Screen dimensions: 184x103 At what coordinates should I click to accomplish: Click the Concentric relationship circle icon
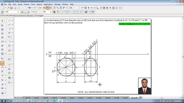86,8
